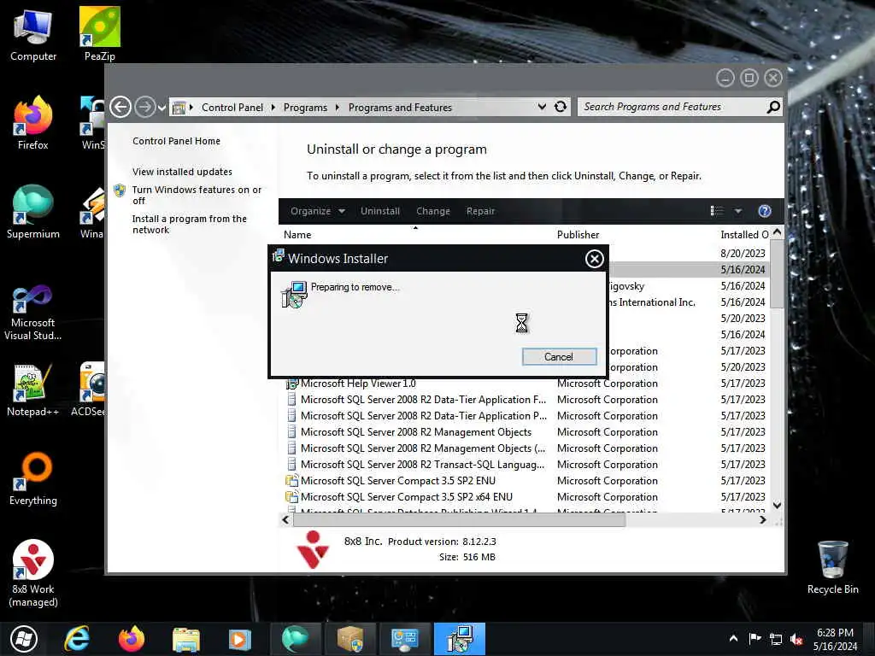The height and width of the screenshot is (656, 875).
Task: Launch Notepad++ from the desktop
Action: pos(33,389)
